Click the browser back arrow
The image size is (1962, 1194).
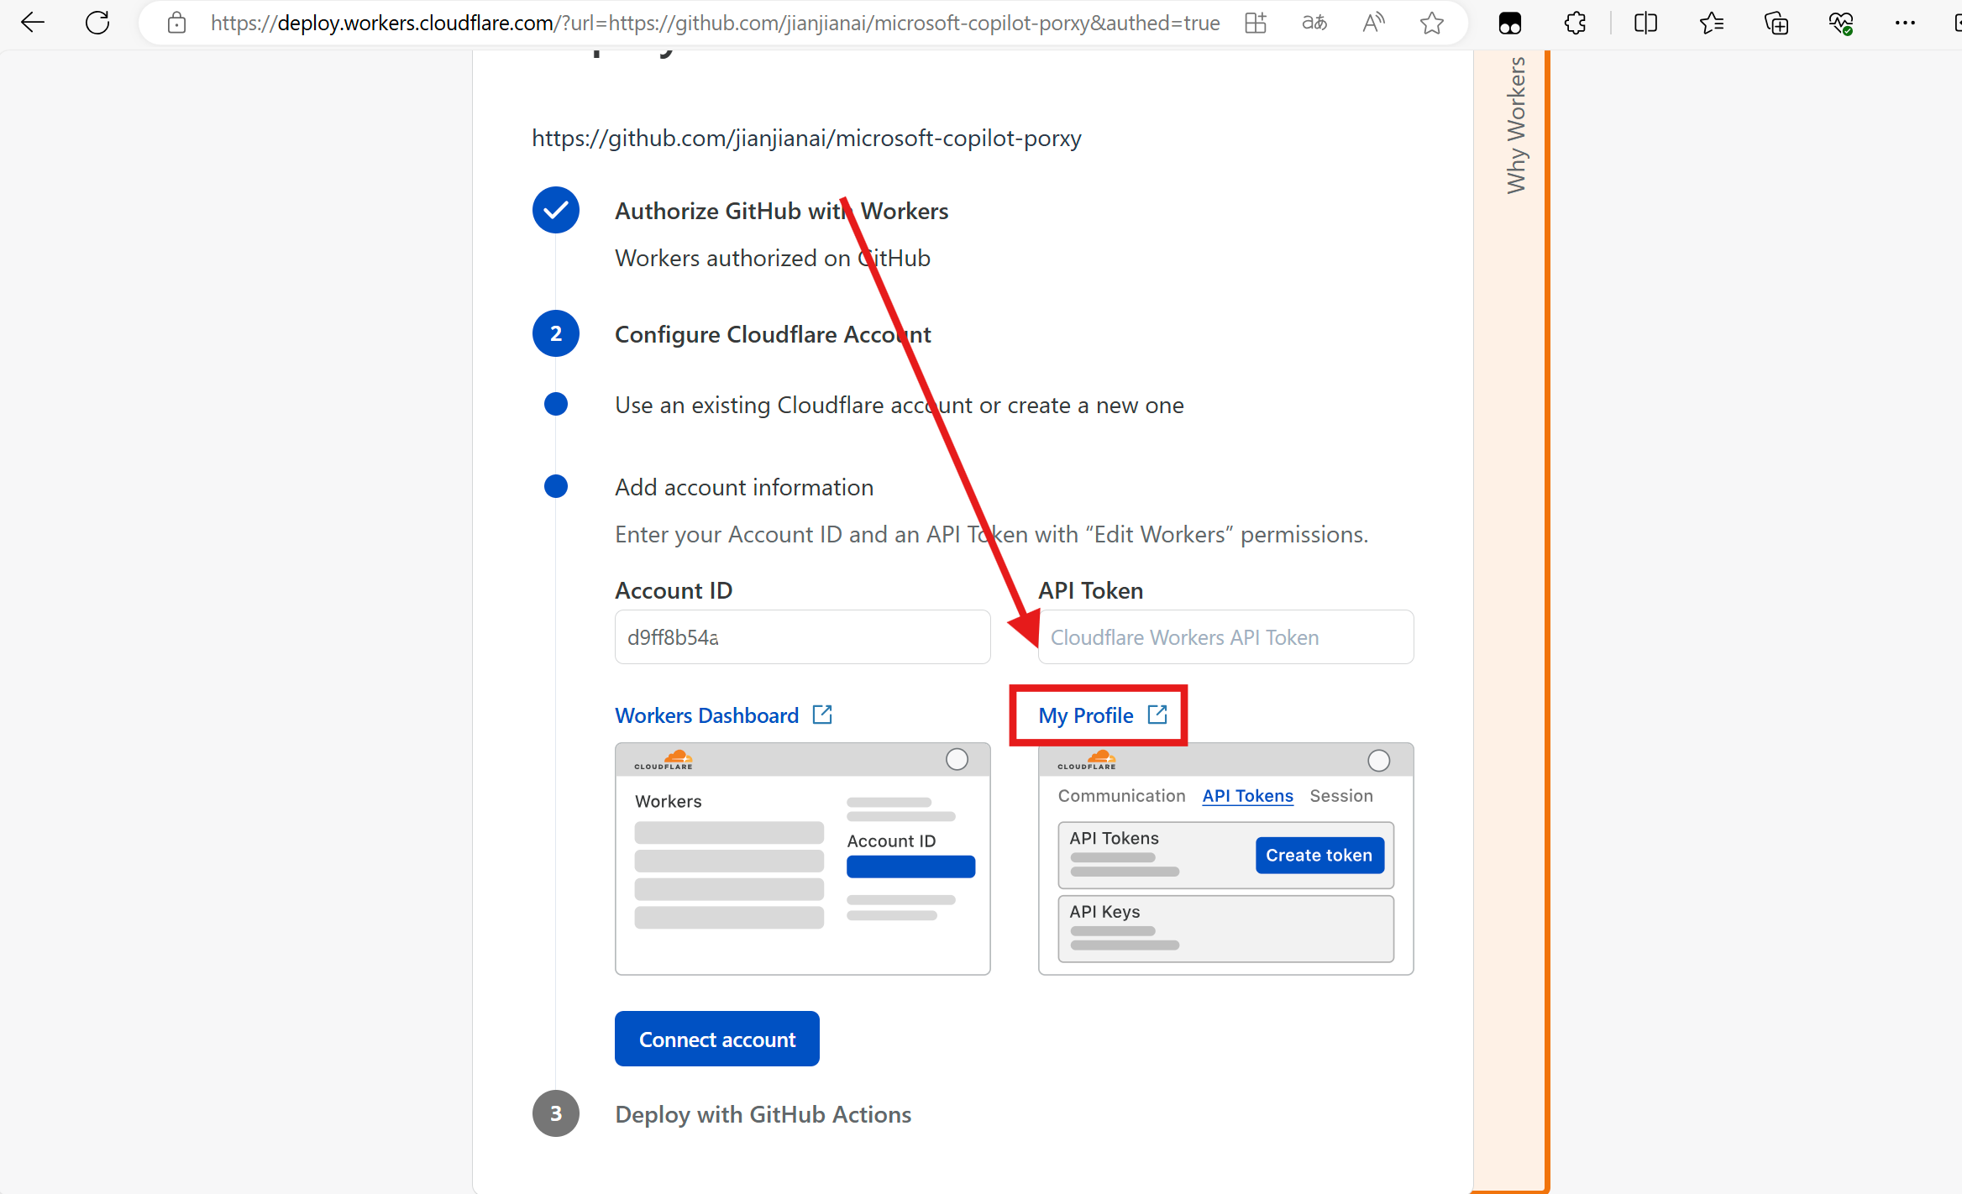[32, 23]
